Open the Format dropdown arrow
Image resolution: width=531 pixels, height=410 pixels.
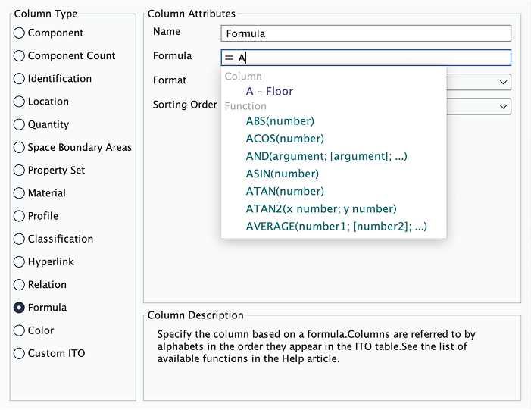coord(504,82)
